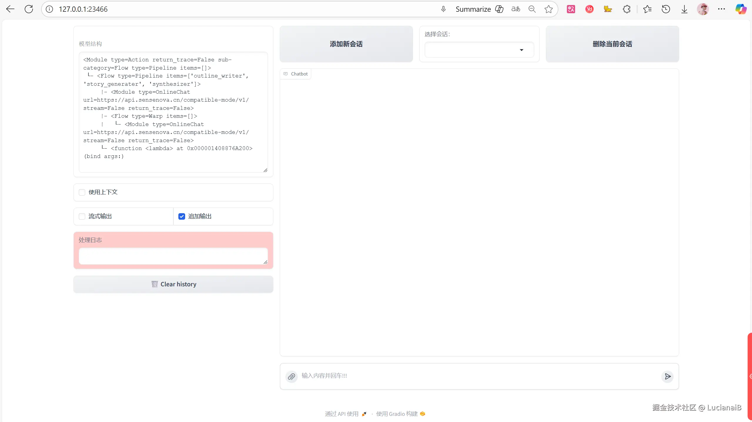Click the 添加新会话 button
This screenshot has height=422, width=752.
click(346, 44)
